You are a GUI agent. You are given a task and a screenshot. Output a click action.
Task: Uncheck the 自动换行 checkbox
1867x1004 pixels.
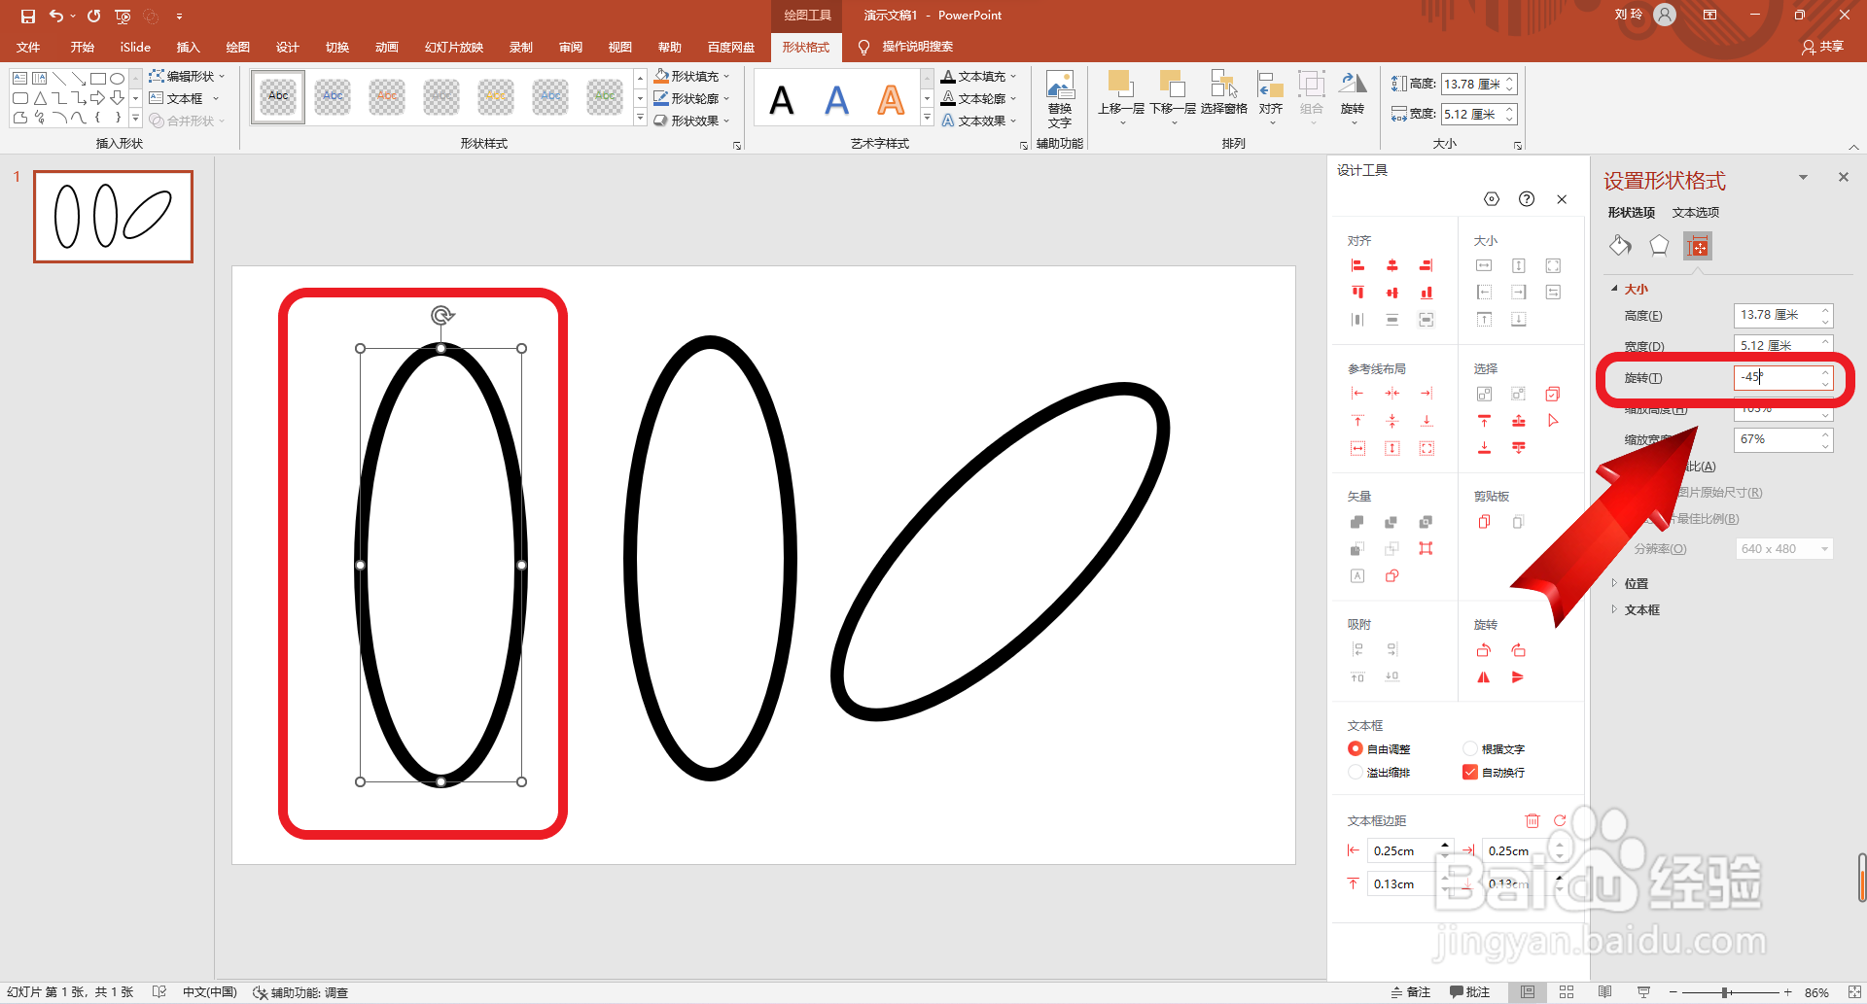pos(1469,772)
